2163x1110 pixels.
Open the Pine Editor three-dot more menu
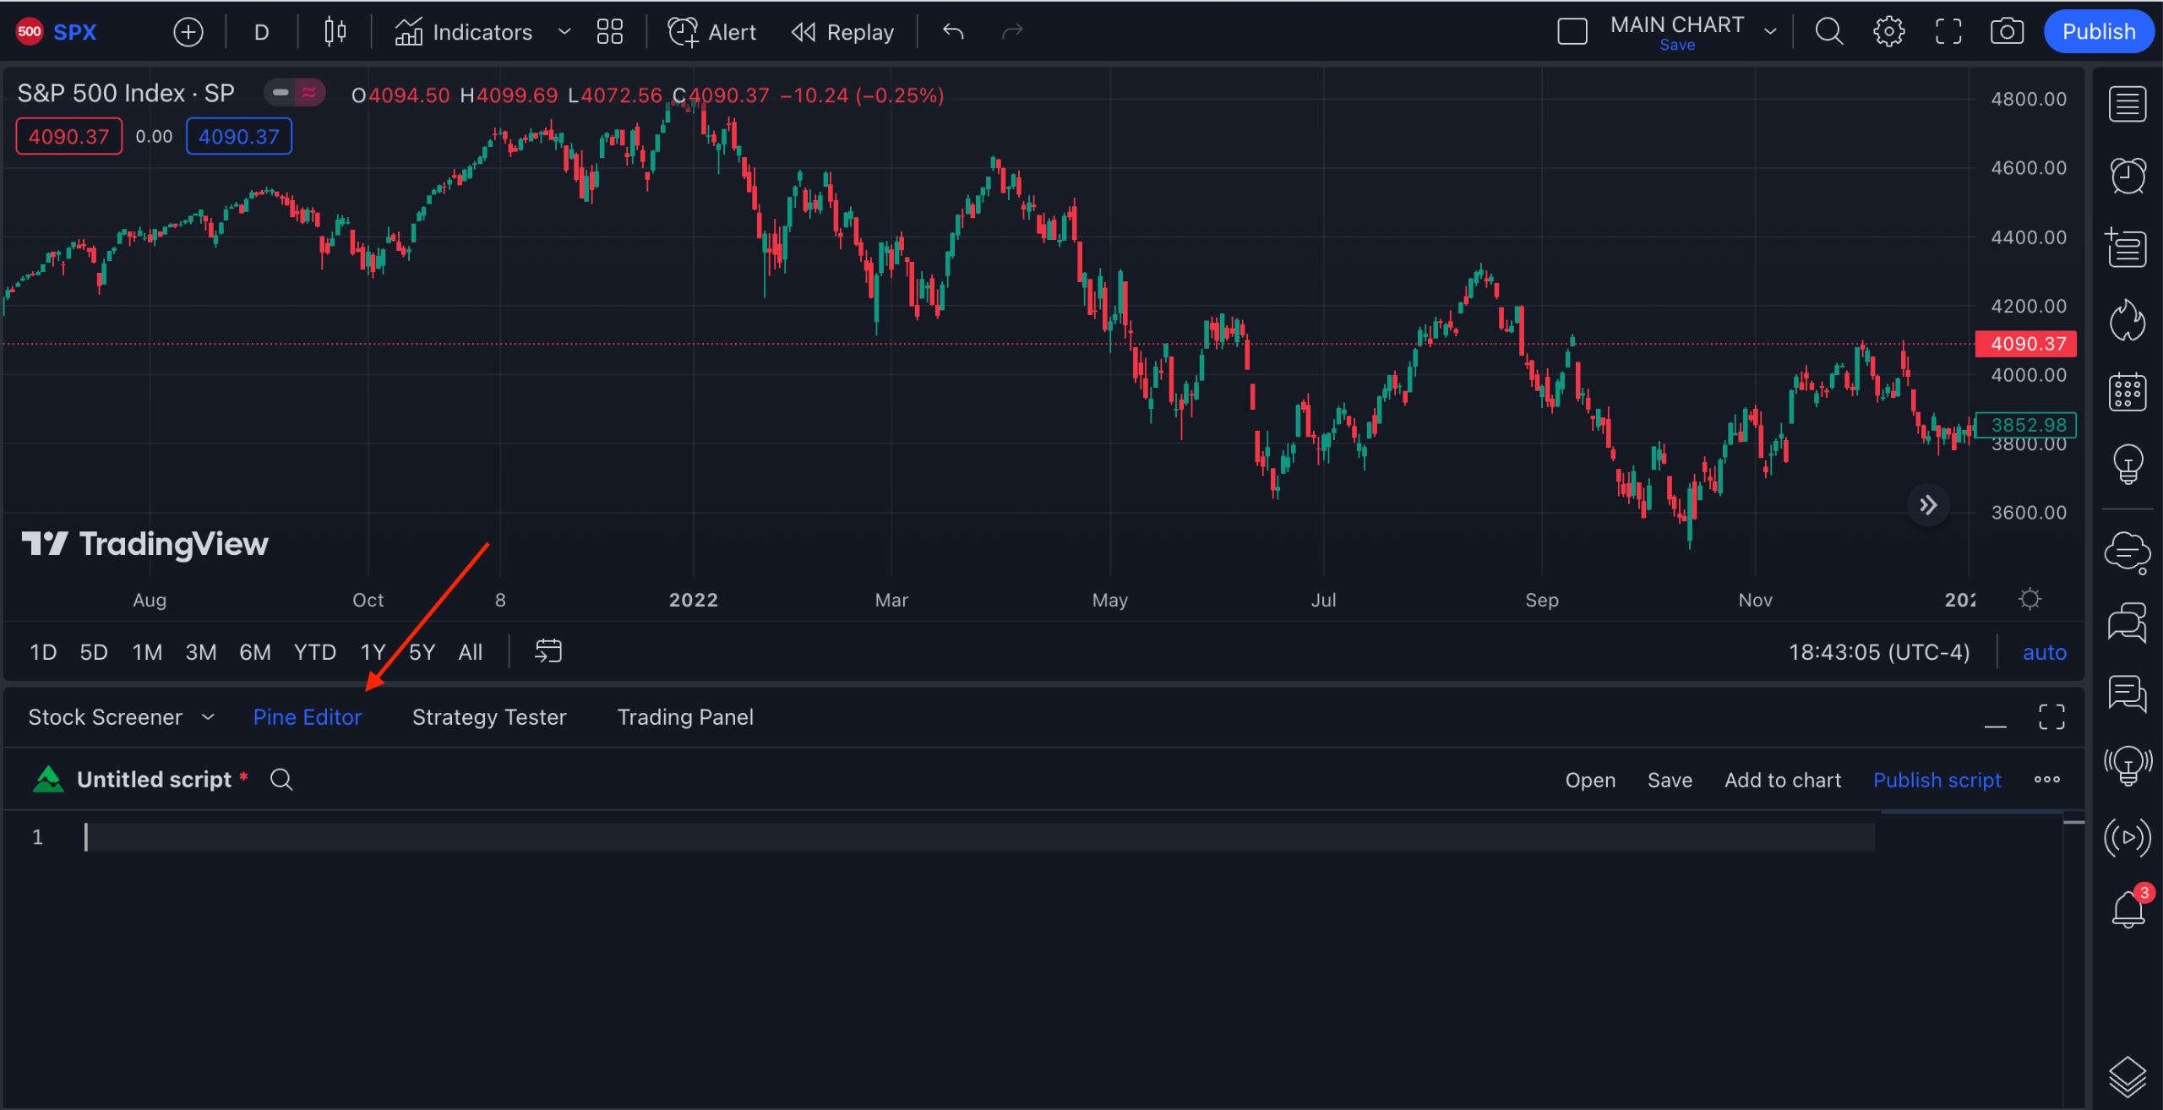(x=2046, y=780)
